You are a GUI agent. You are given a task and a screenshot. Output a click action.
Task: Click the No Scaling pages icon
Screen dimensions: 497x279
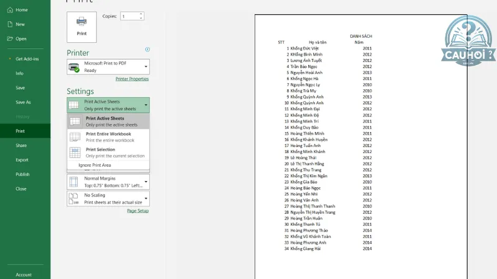click(x=73, y=198)
